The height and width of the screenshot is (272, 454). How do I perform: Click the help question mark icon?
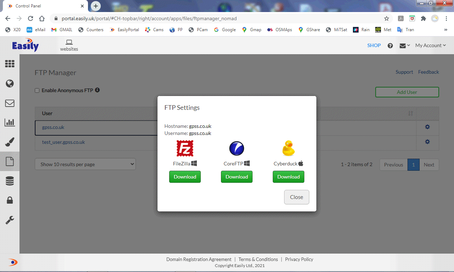390,46
